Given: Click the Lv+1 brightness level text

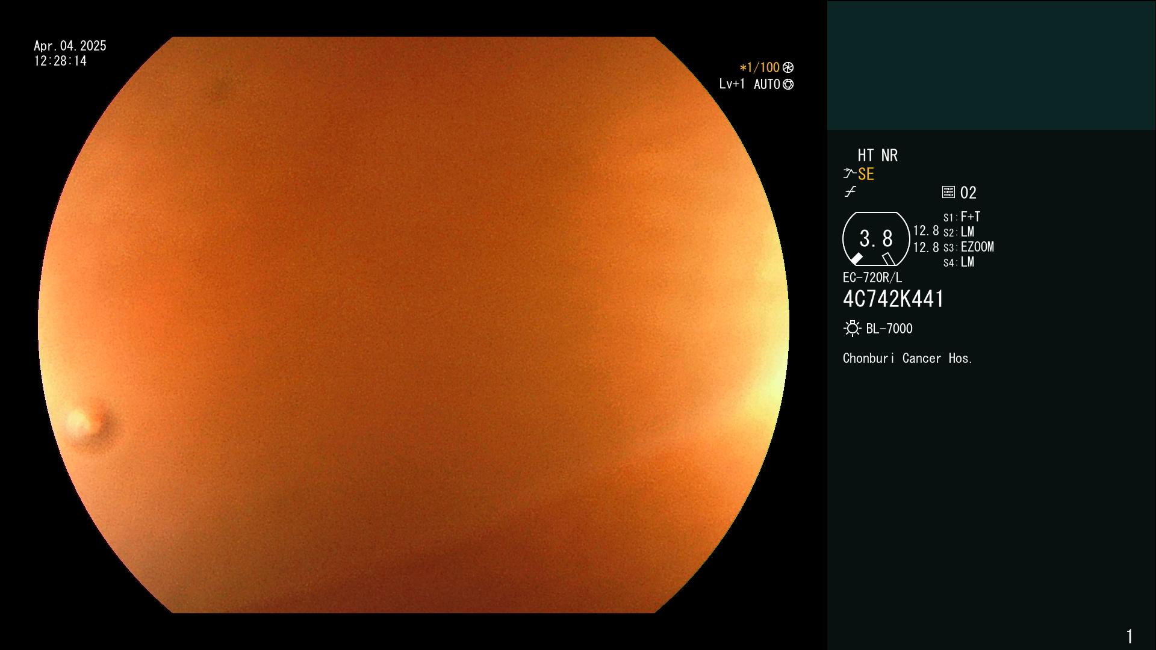Looking at the screenshot, I should [732, 84].
